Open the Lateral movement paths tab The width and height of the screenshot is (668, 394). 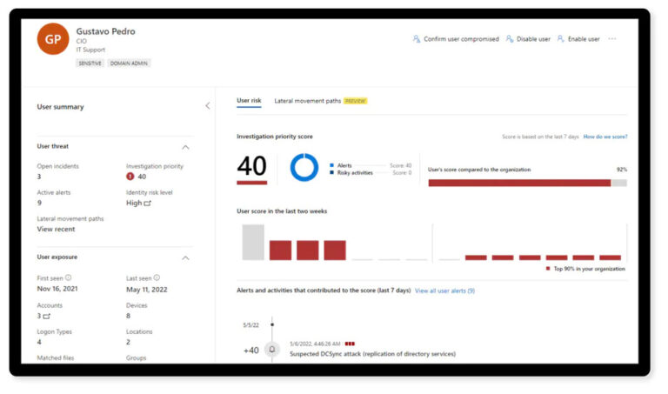(x=308, y=101)
